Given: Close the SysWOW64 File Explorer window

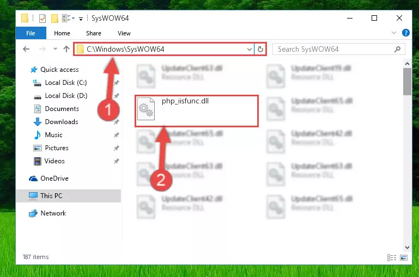Looking at the screenshot, I should (399, 18).
